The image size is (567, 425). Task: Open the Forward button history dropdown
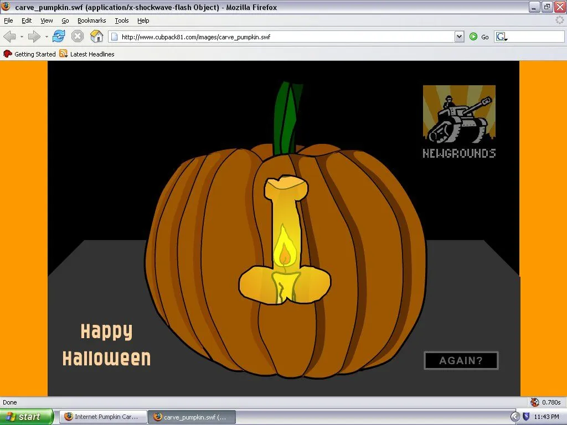(x=47, y=37)
